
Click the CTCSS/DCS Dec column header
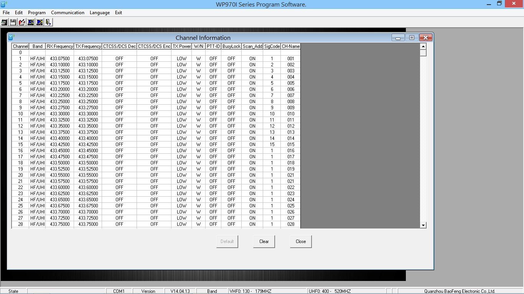119,46
